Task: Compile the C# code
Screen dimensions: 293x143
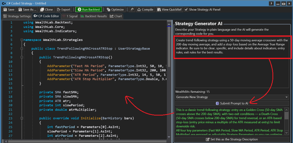Action: 145,9
